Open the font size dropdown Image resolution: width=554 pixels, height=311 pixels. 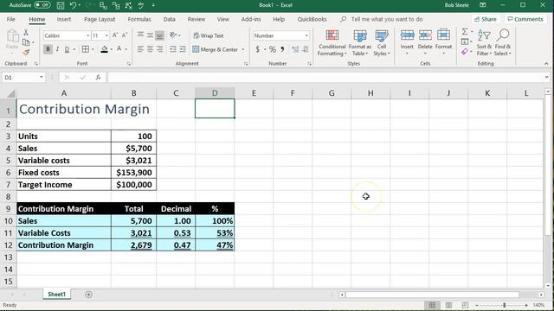pyautogui.click(x=106, y=35)
